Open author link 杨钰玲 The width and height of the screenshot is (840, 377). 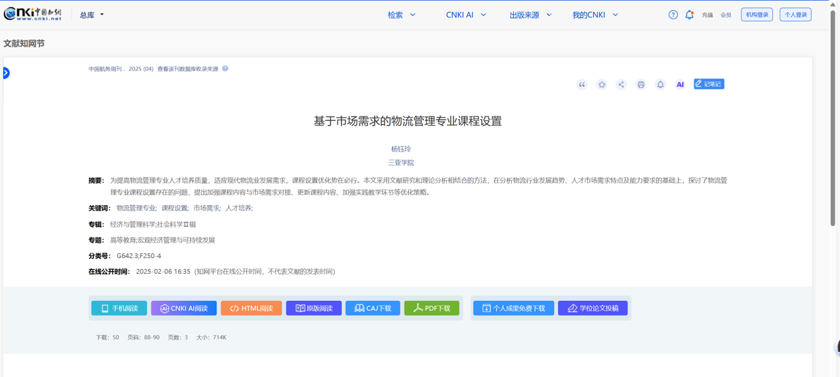point(400,149)
